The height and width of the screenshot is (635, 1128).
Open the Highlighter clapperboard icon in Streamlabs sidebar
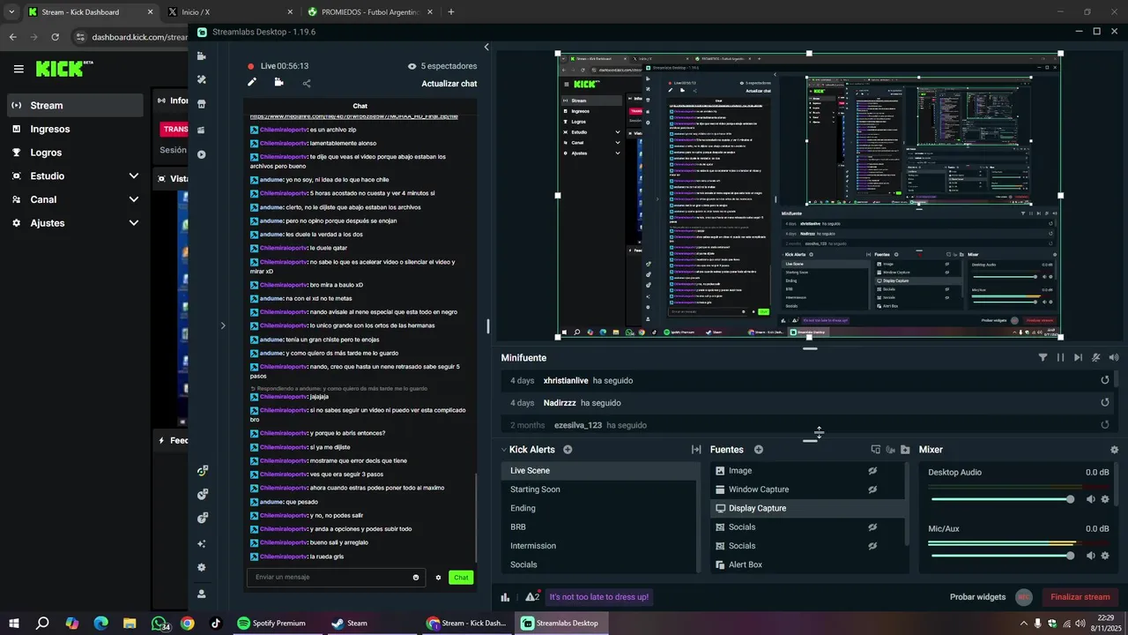(202, 130)
